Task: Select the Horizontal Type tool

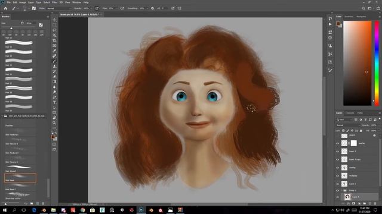Action: [54, 102]
